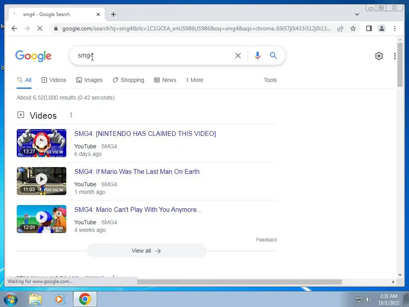The image size is (409, 307).
Task: Open a new browser tab
Action: pyautogui.click(x=113, y=14)
